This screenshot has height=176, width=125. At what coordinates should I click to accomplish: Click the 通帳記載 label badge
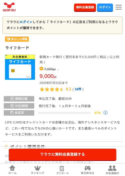[x=19, y=99]
